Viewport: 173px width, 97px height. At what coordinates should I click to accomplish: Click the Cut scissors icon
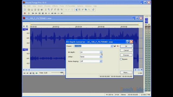(x=46, y=10)
